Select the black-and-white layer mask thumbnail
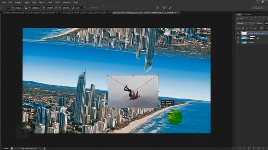Viewport: 268px width, 150px height. pos(252,38)
